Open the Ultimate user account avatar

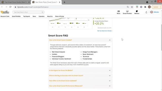(x=152, y=12)
